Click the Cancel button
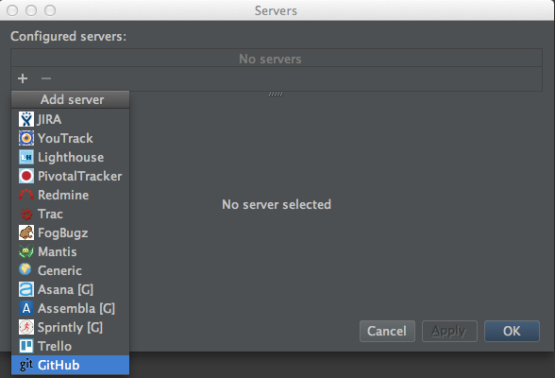 click(387, 332)
